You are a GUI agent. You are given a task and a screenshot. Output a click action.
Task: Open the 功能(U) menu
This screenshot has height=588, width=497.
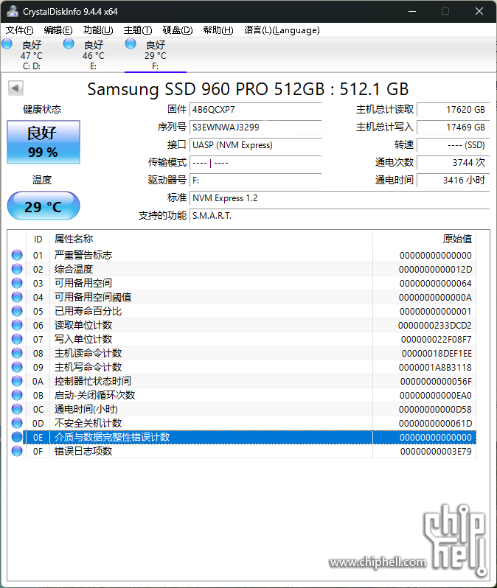(x=98, y=30)
